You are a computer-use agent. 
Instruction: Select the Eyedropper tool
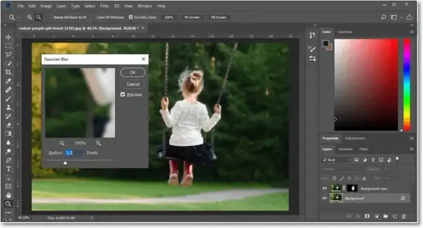pos(8,81)
